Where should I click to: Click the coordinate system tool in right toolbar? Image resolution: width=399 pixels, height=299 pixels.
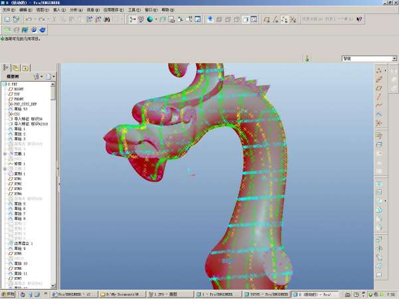[378, 124]
